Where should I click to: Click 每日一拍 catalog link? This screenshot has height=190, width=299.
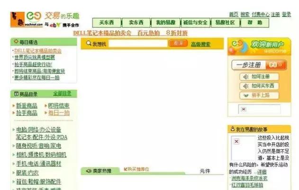coord(59,113)
